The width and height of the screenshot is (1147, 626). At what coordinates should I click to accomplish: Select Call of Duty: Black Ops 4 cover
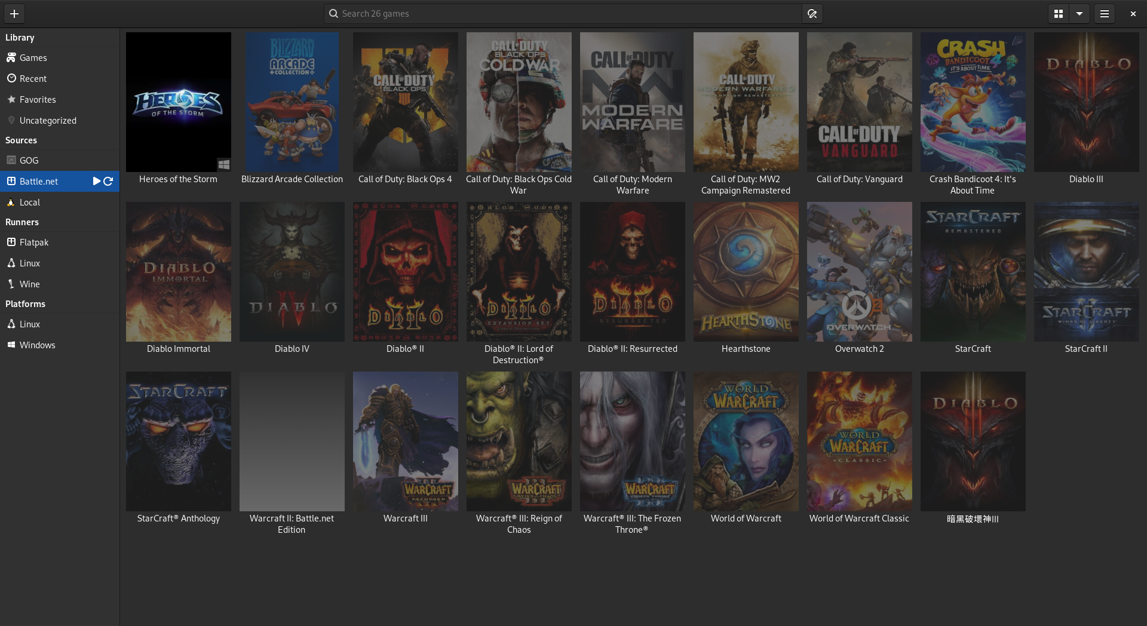tap(406, 102)
